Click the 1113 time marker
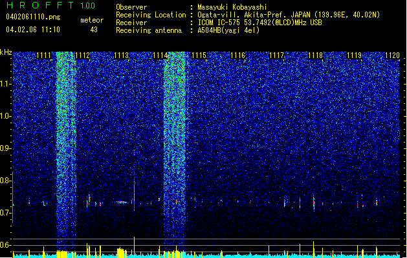 click(x=122, y=55)
